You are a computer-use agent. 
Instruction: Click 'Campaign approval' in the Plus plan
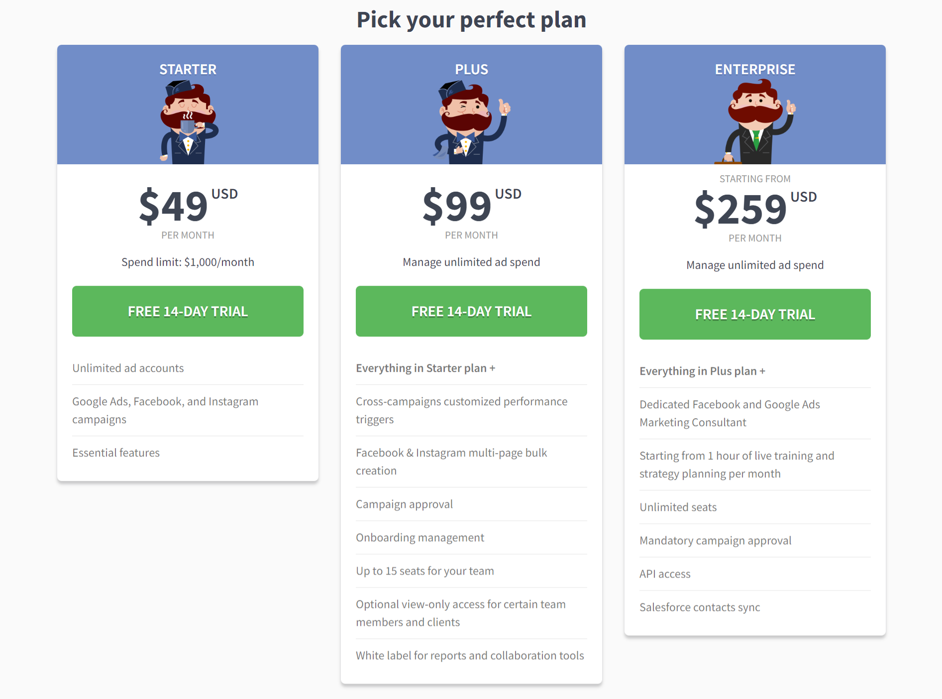pos(404,504)
